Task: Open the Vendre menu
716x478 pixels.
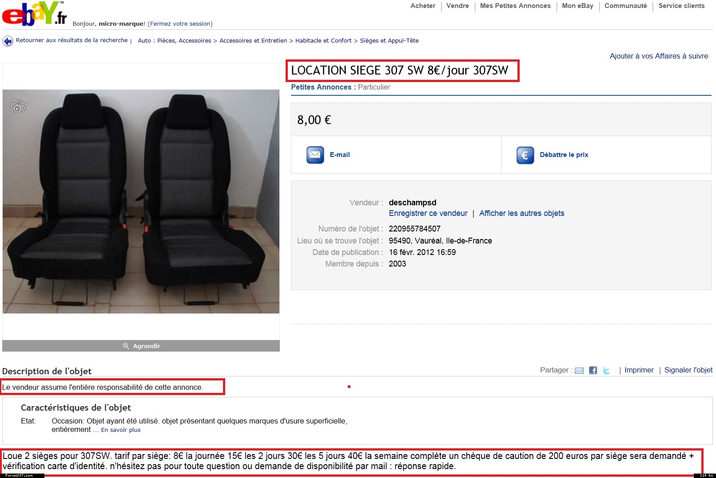Action: pyautogui.click(x=457, y=6)
